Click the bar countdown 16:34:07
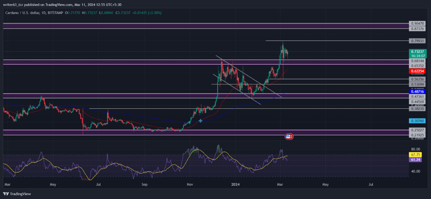Viewport: 431px width, 199px height. point(417,55)
